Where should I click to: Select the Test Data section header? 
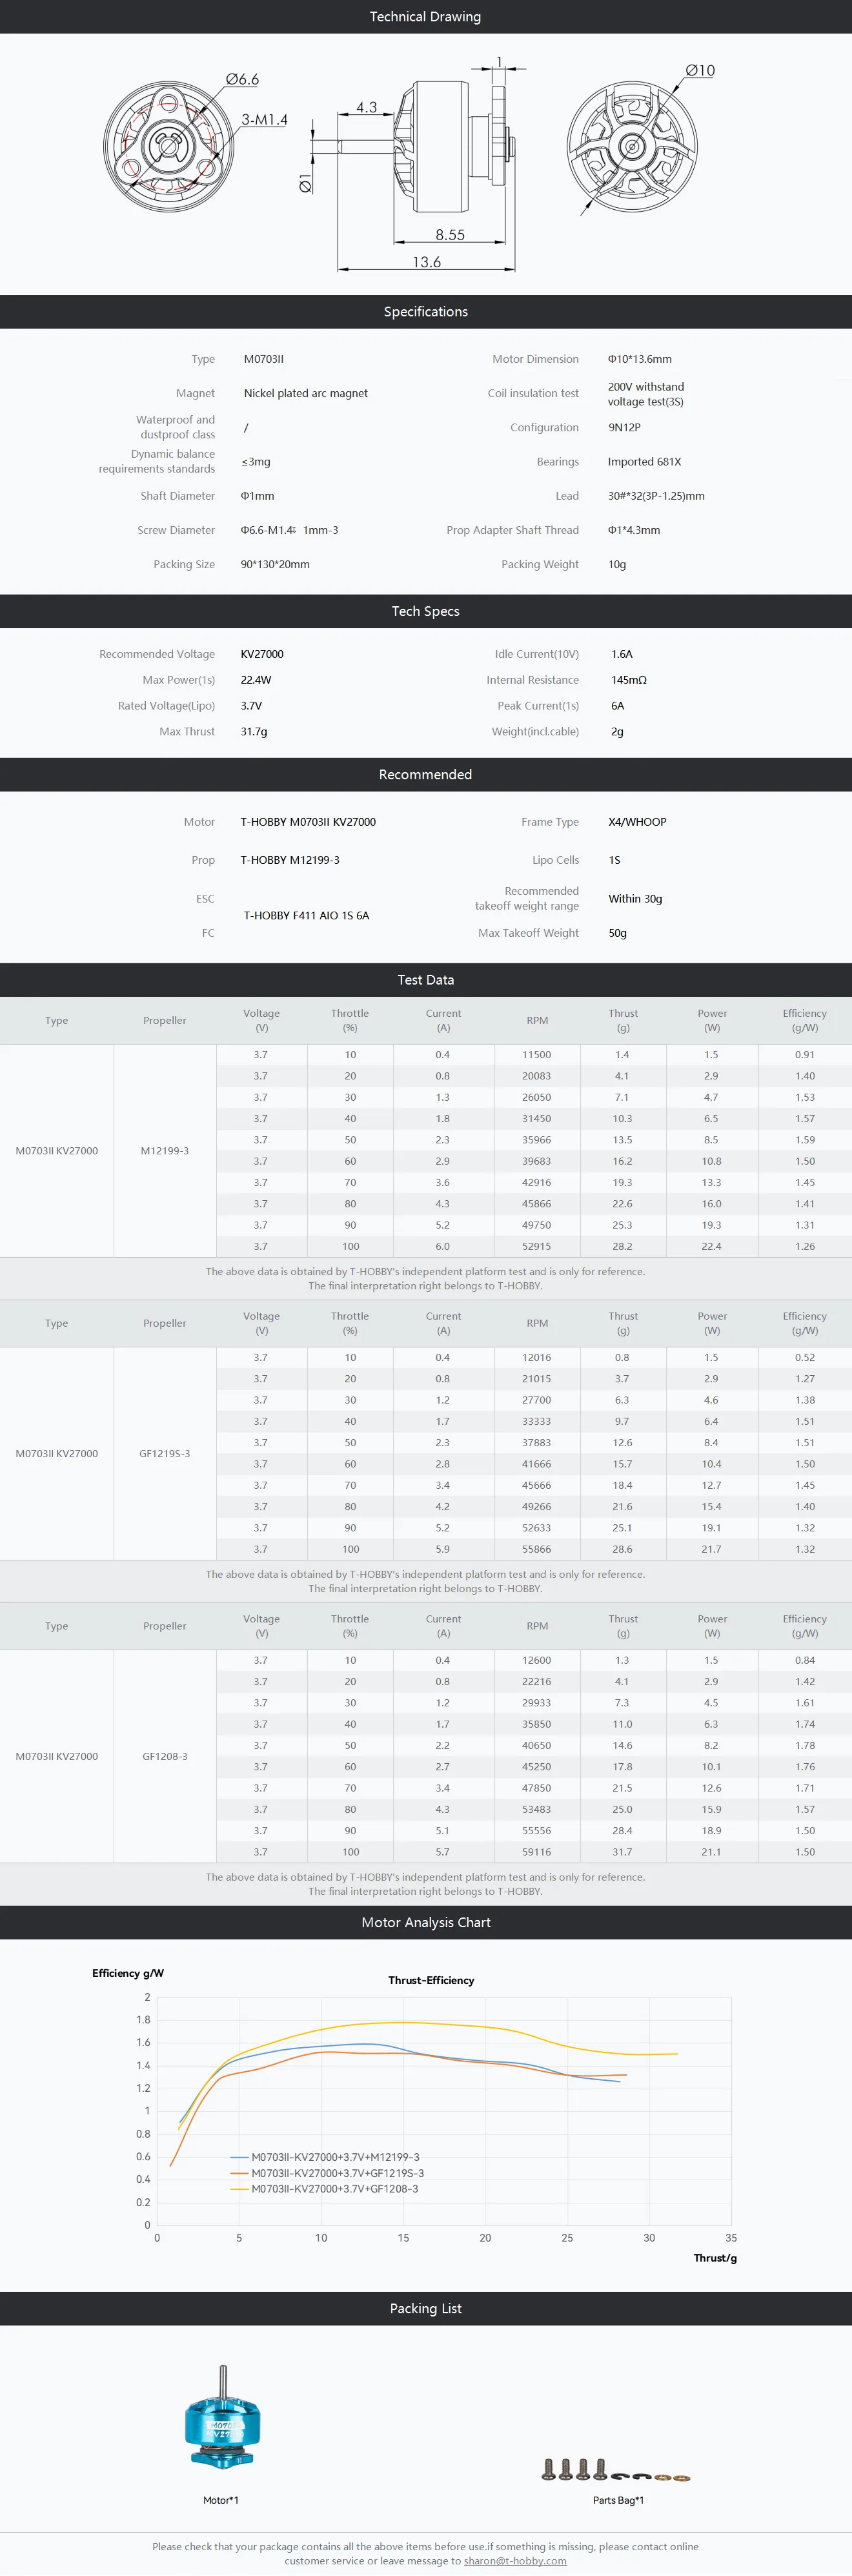point(425,980)
